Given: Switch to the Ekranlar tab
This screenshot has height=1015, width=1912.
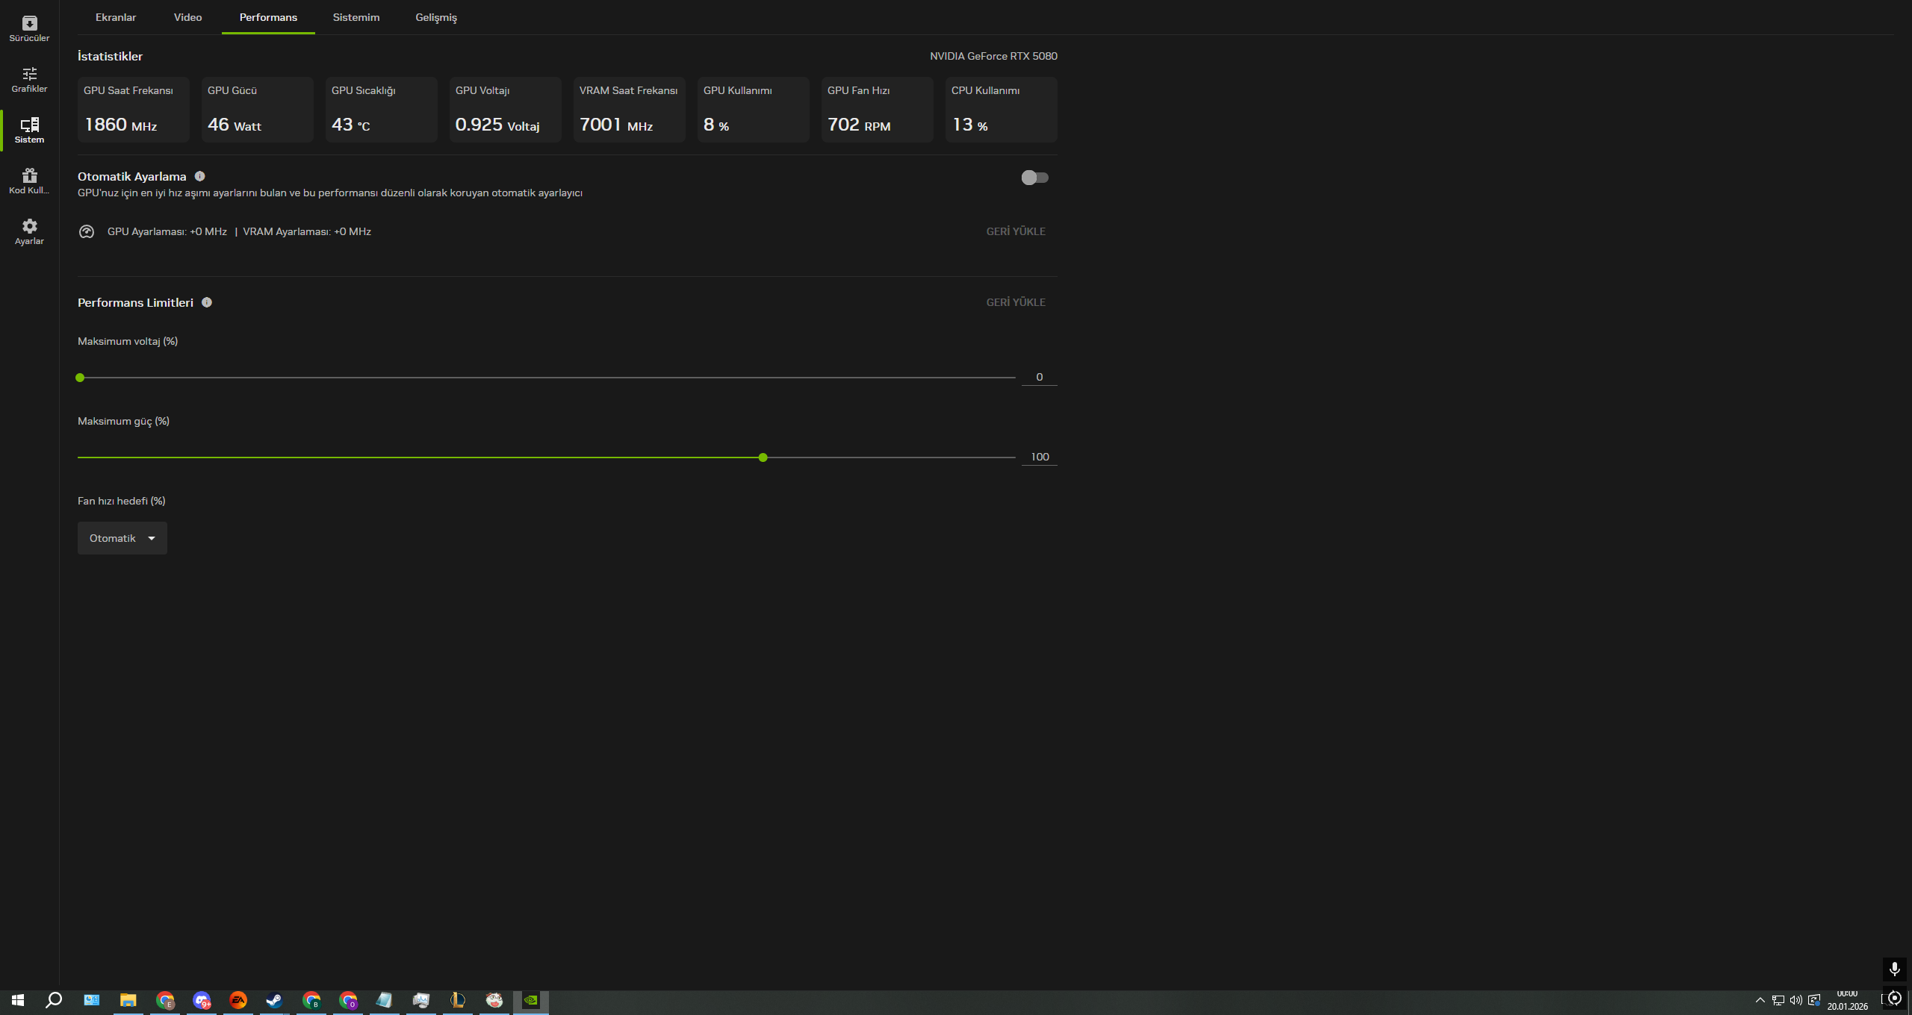Looking at the screenshot, I should (116, 17).
